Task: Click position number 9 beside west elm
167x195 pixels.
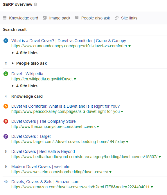Action: pyautogui.click(x=6, y=167)
